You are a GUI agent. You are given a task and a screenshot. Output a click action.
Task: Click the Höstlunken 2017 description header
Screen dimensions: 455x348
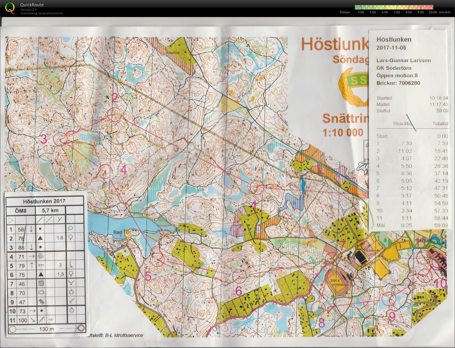tap(44, 201)
